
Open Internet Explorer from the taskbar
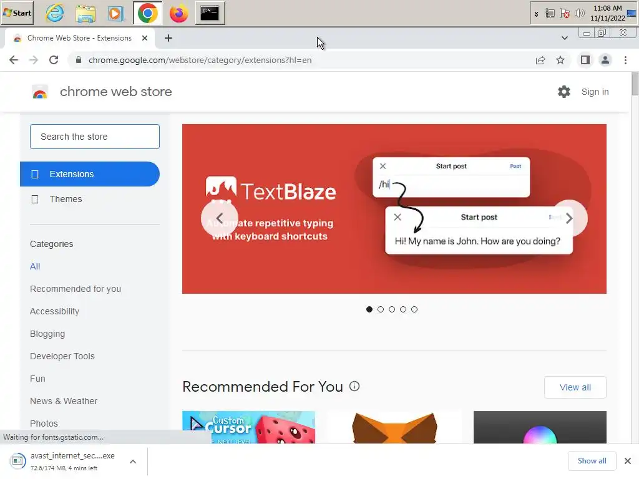click(55, 13)
